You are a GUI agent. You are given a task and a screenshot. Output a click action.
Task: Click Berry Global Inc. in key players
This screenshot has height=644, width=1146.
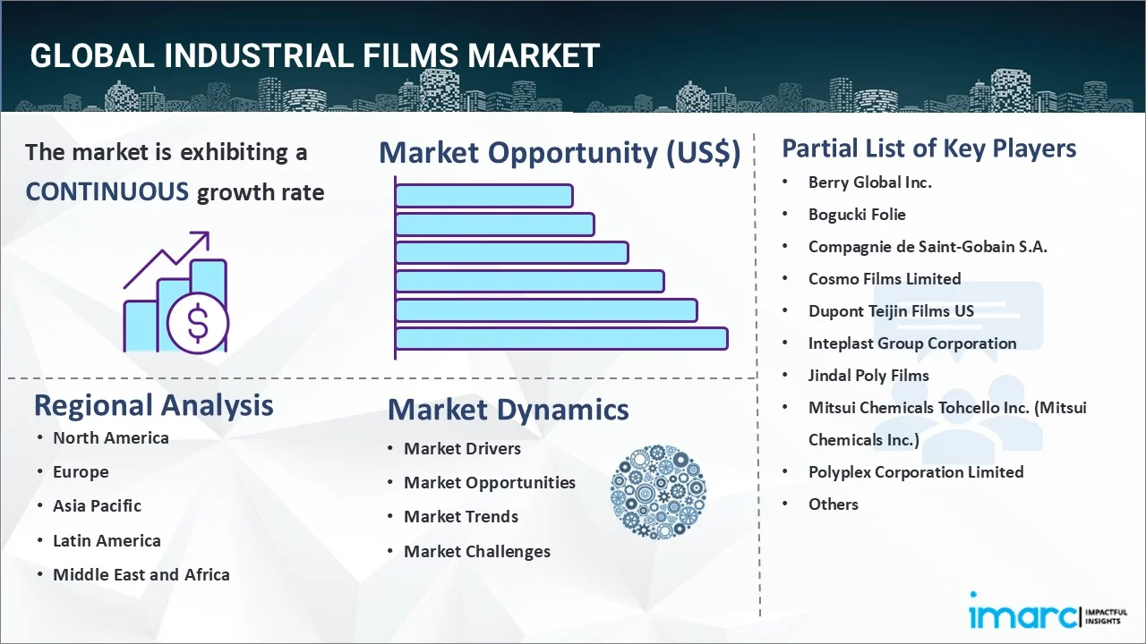coord(869,182)
